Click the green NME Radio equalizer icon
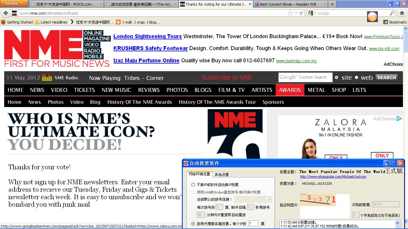The width and height of the screenshot is (408, 229). 47,78
